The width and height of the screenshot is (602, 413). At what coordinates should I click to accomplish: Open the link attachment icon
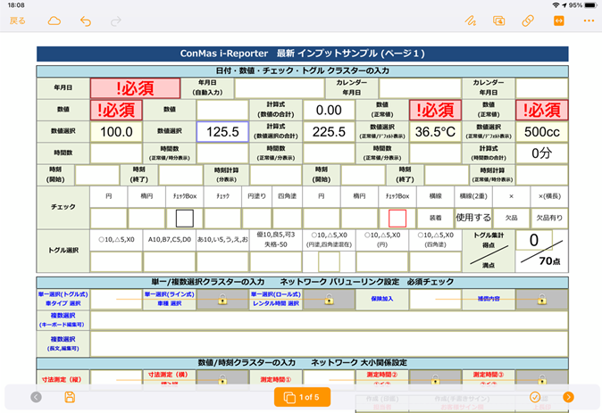point(528,21)
